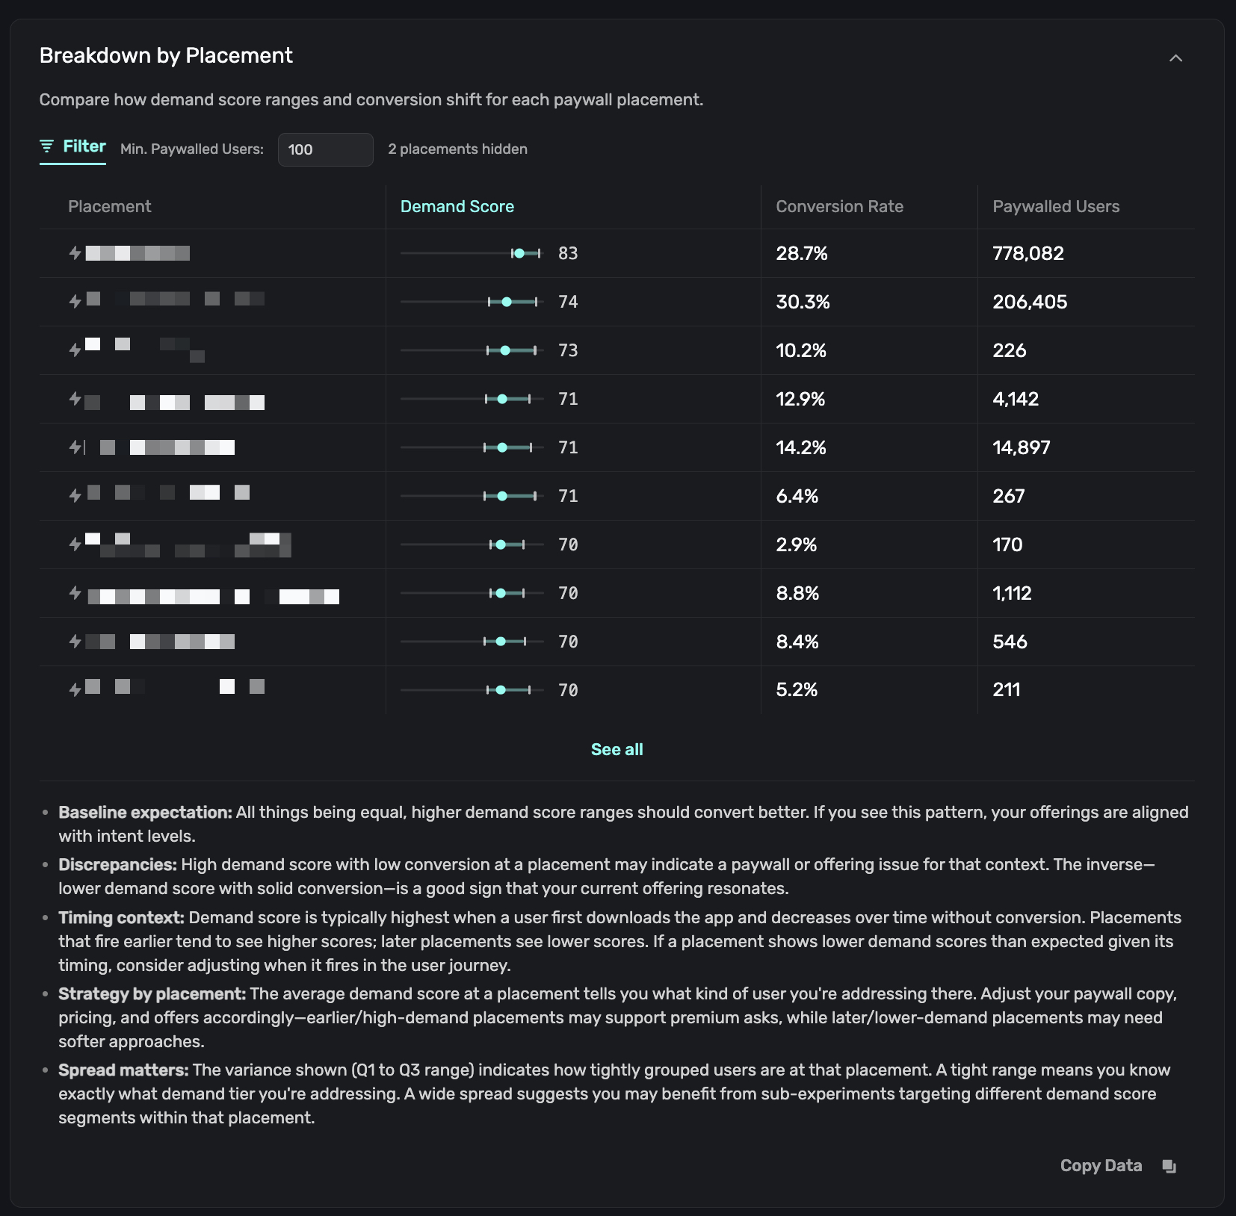
Task: Click the '2 placements hidden' text
Action: click(x=457, y=149)
